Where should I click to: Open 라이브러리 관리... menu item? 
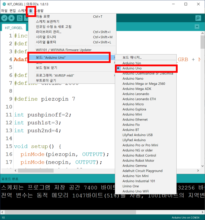click(x=72, y=32)
